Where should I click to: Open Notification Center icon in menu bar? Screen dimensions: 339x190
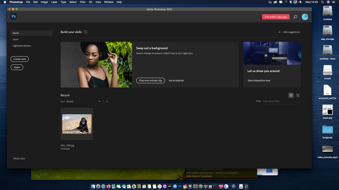333,2
